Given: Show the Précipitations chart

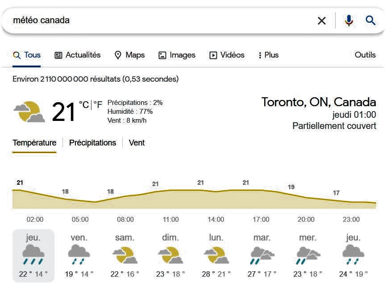Looking at the screenshot, I should [92, 143].
